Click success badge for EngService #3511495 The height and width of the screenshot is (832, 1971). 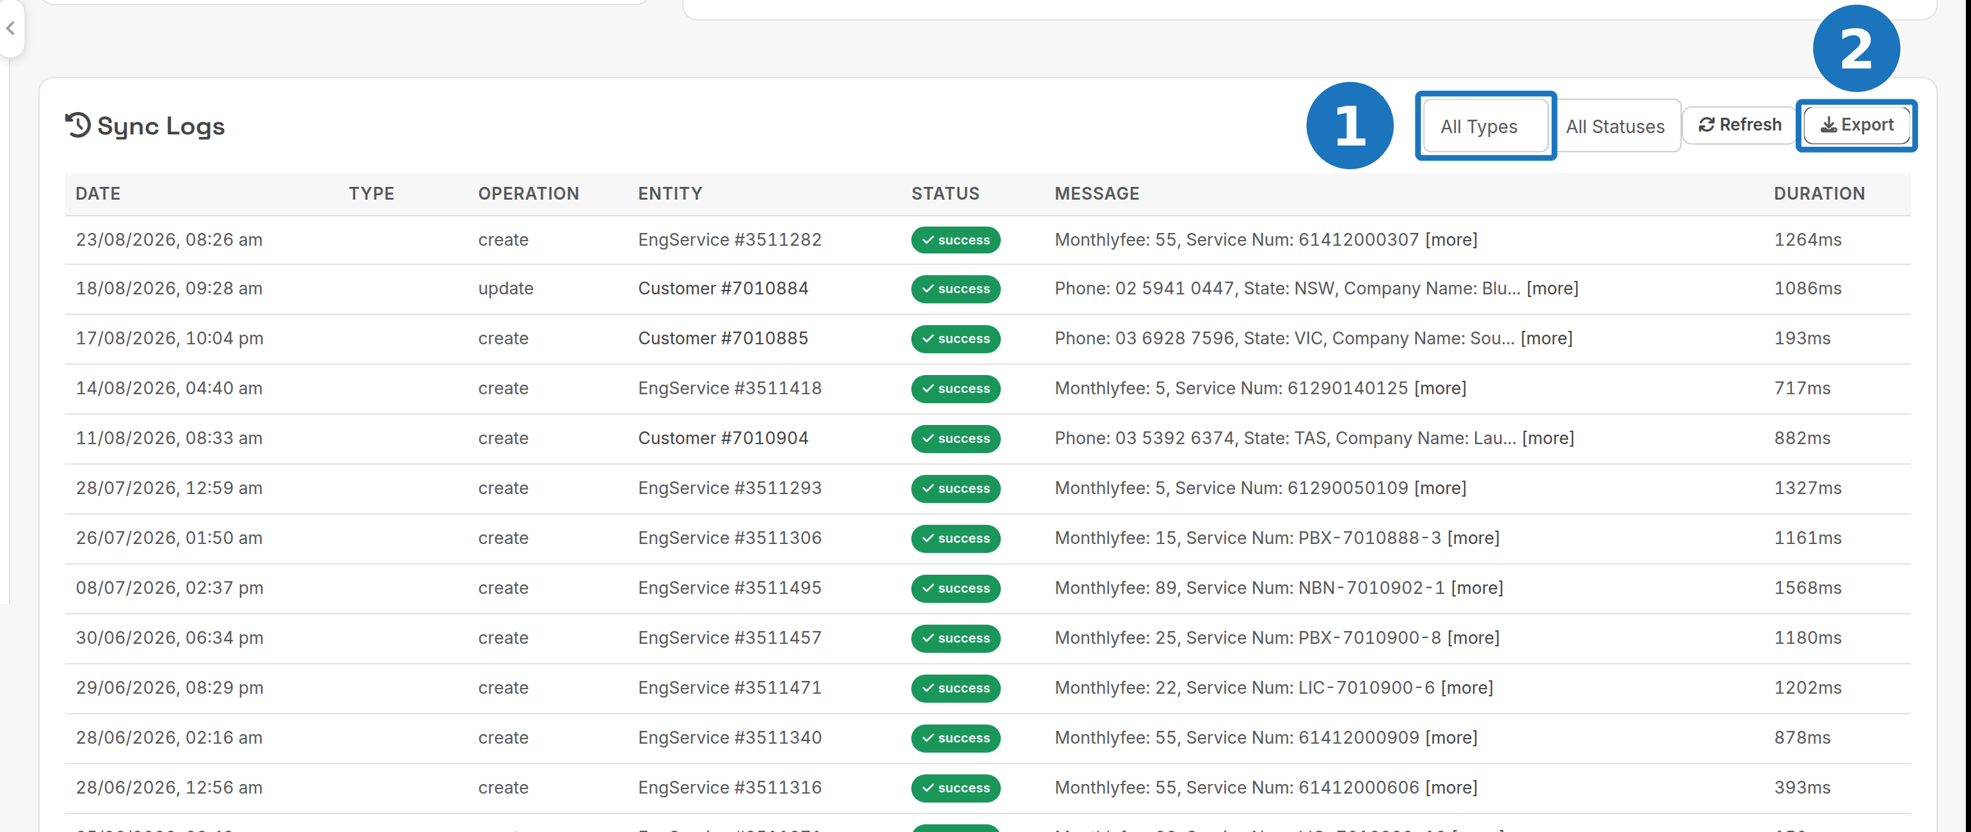coord(955,588)
